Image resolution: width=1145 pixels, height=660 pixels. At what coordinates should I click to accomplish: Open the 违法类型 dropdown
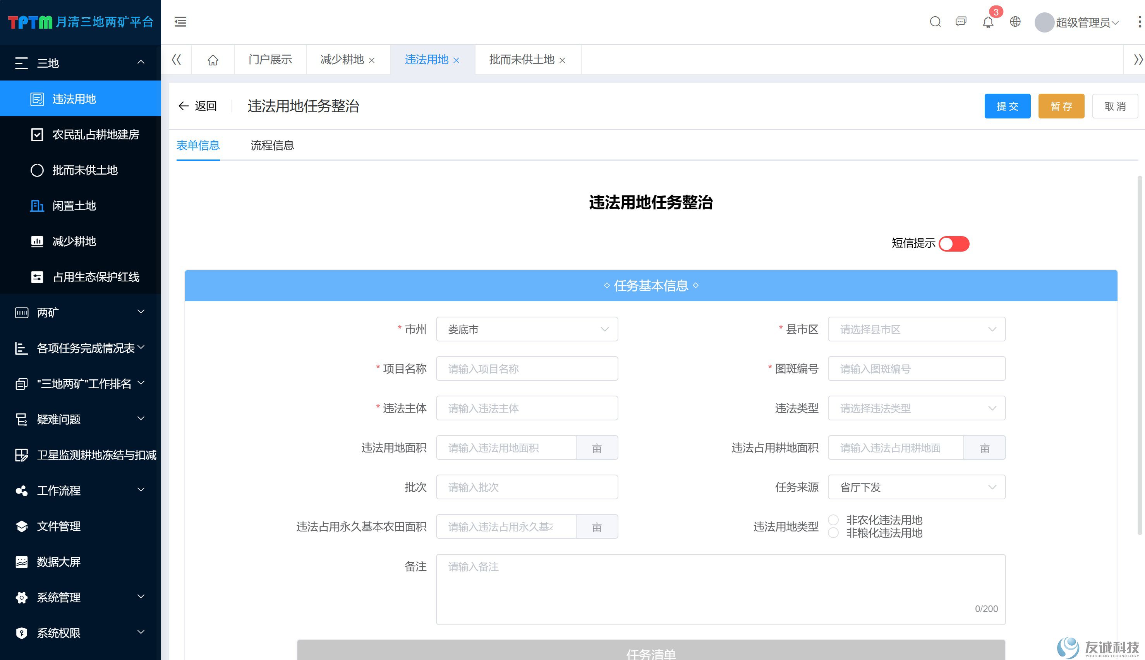click(x=917, y=408)
